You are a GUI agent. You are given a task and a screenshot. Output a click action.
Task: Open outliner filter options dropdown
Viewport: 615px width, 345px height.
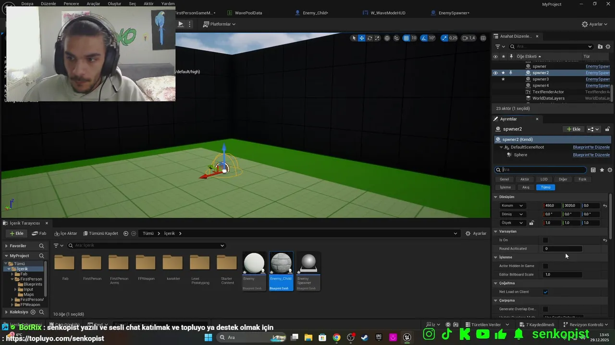click(500, 46)
